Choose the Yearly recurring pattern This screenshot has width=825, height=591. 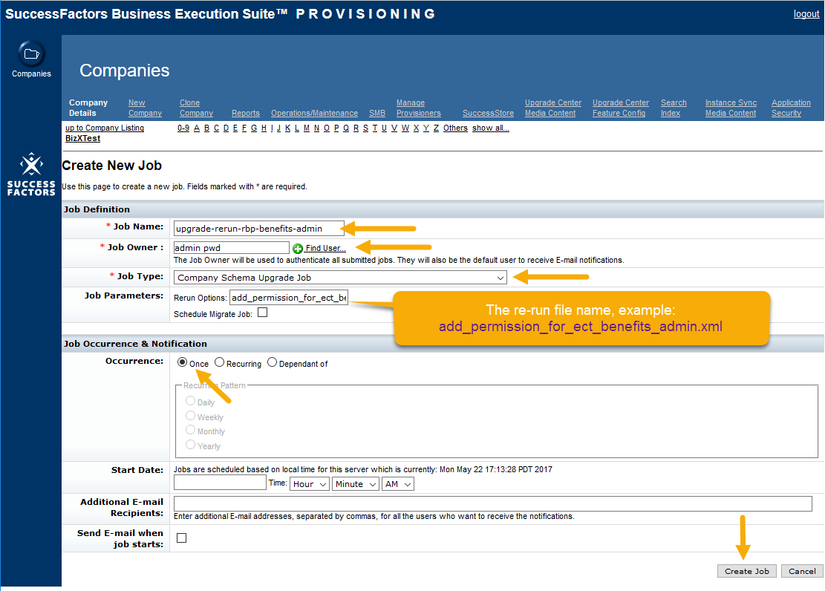click(x=190, y=445)
